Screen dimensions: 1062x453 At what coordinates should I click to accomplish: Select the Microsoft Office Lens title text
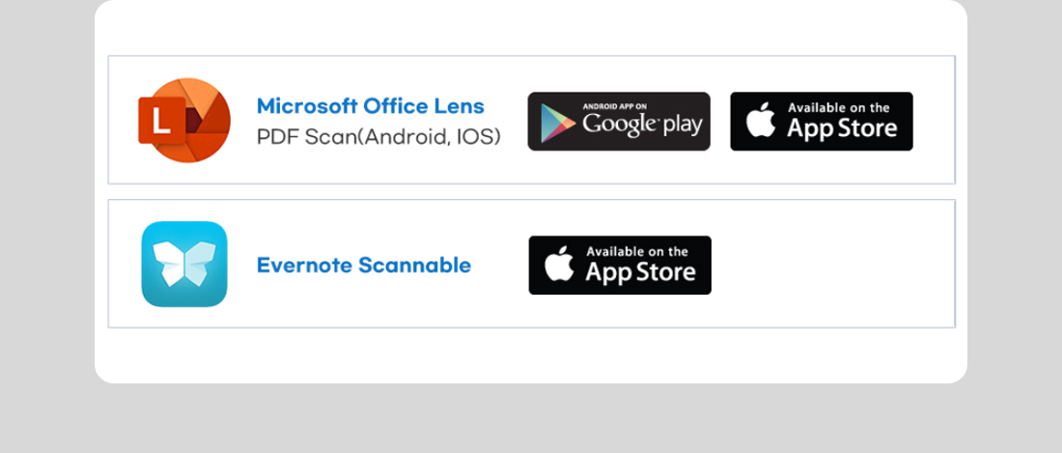pos(371,106)
